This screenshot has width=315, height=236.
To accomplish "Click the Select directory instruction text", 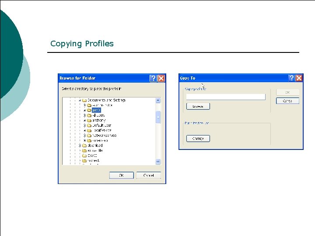I will click(x=91, y=89).
